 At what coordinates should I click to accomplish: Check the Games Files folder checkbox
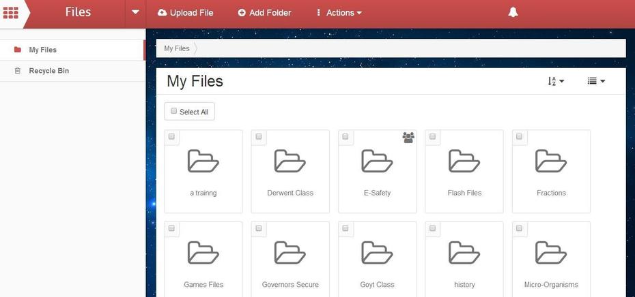point(171,228)
